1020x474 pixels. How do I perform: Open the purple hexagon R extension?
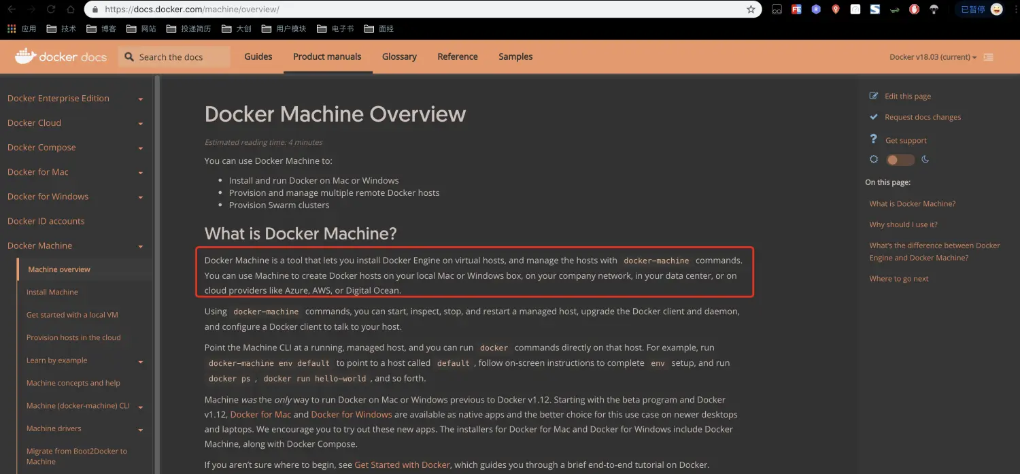click(x=816, y=10)
